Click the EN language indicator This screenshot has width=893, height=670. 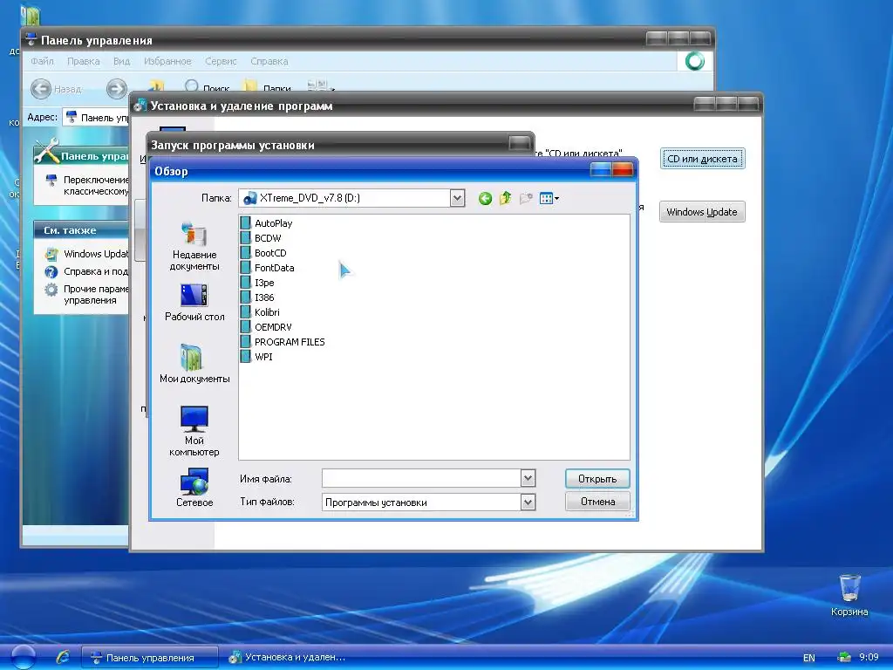808,658
